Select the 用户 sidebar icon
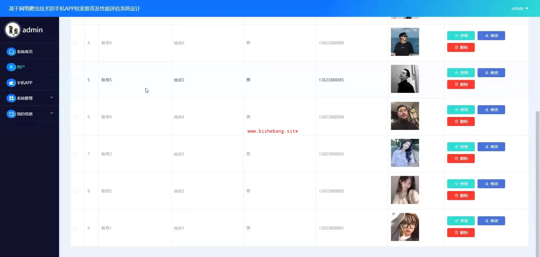Image resolution: width=540 pixels, height=257 pixels. click(11, 67)
